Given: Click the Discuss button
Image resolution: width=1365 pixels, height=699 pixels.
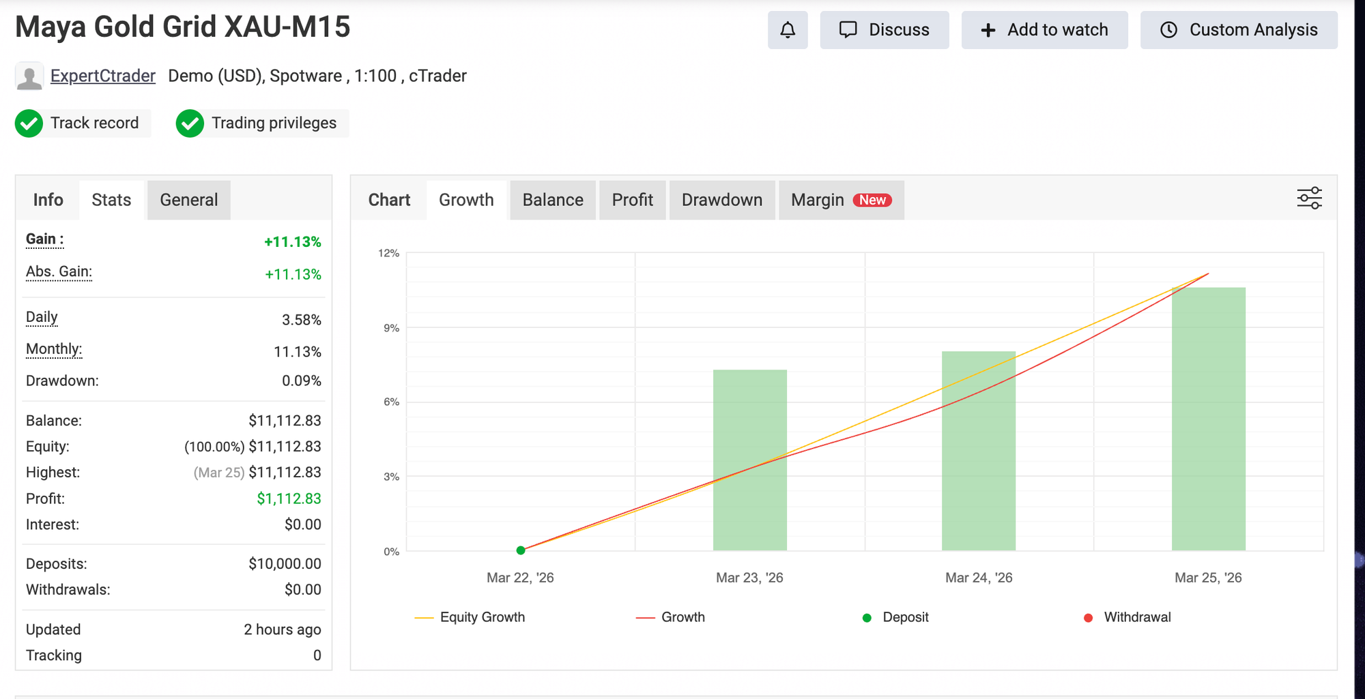Looking at the screenshot, I should [884, 30].
